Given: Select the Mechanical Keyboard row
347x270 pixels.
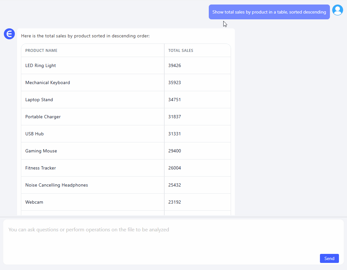Looking at the screenshot, I should [48, 82].
